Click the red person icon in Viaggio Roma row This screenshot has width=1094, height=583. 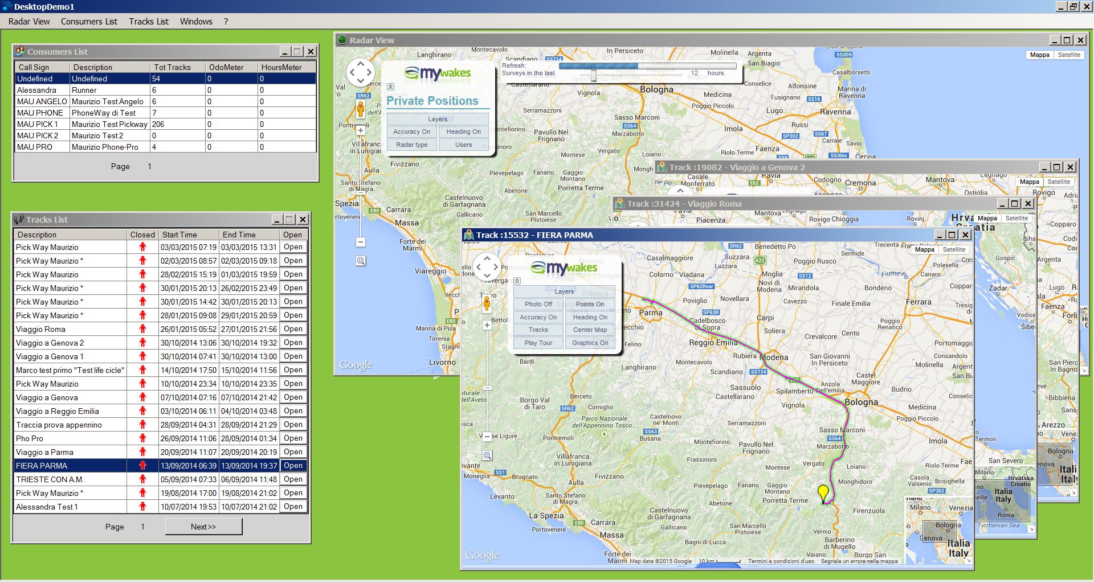pos(142,329)
